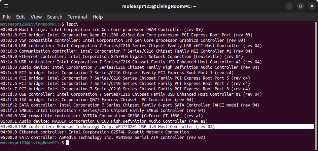Click the highlighted Renesas USB 3.0 controller line
Screen dimensions: 318x151
157,127
